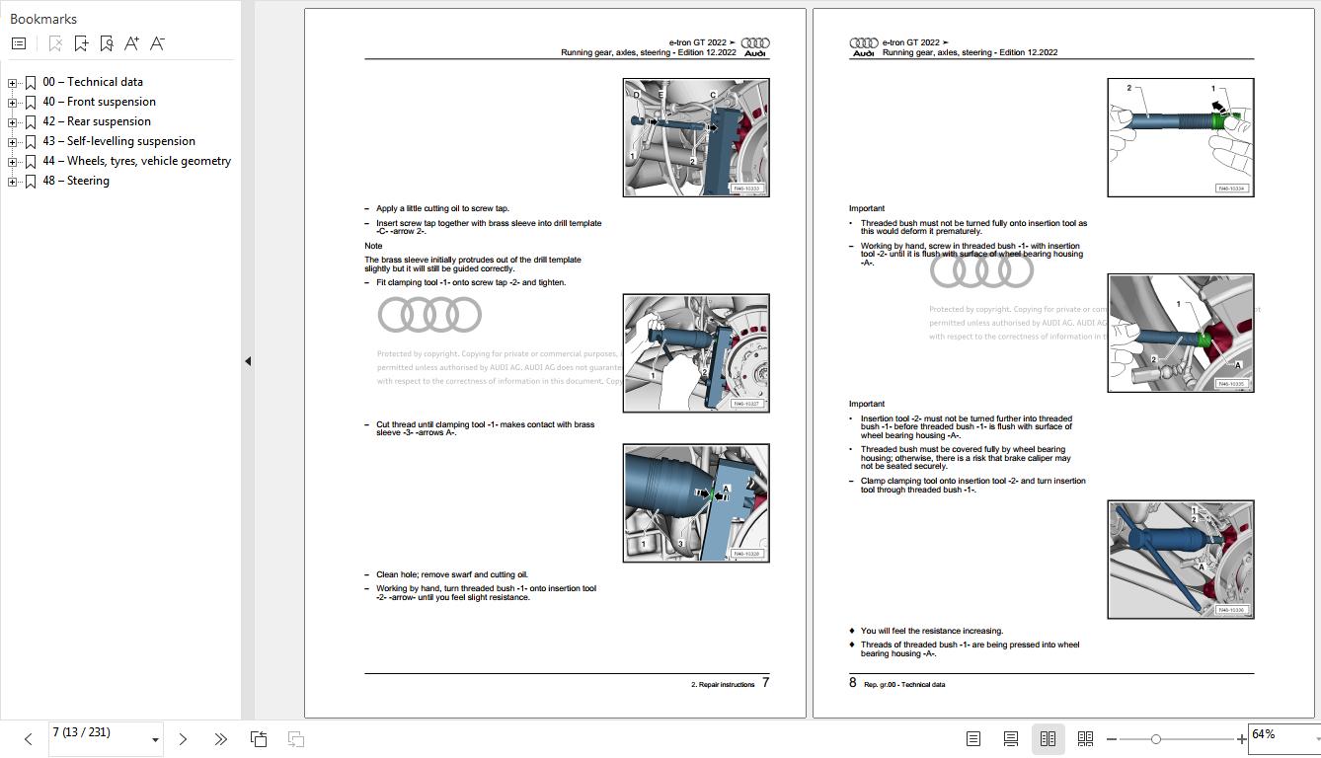Image resolution: width=1321 pixels, height=758 pixels.
Task: Collapse the Bookmarks sidebar panel
Action: point(248,361)
